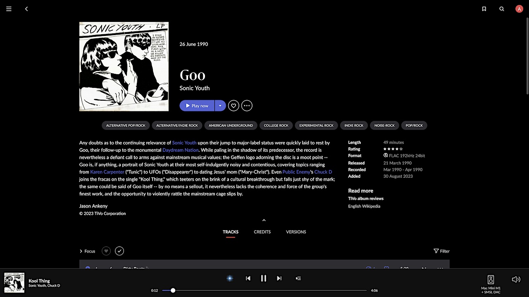Go back with the arrow icon
529x297 pixels.
point(26,9)
